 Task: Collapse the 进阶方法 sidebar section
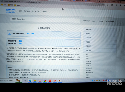100,50
